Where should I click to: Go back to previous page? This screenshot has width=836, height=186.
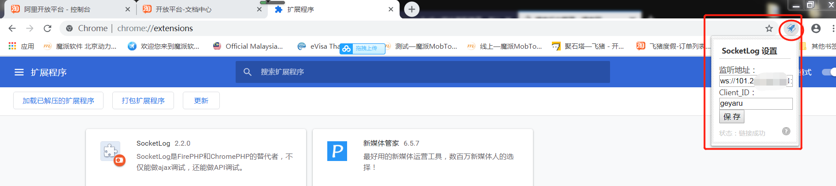pos(12,28)
